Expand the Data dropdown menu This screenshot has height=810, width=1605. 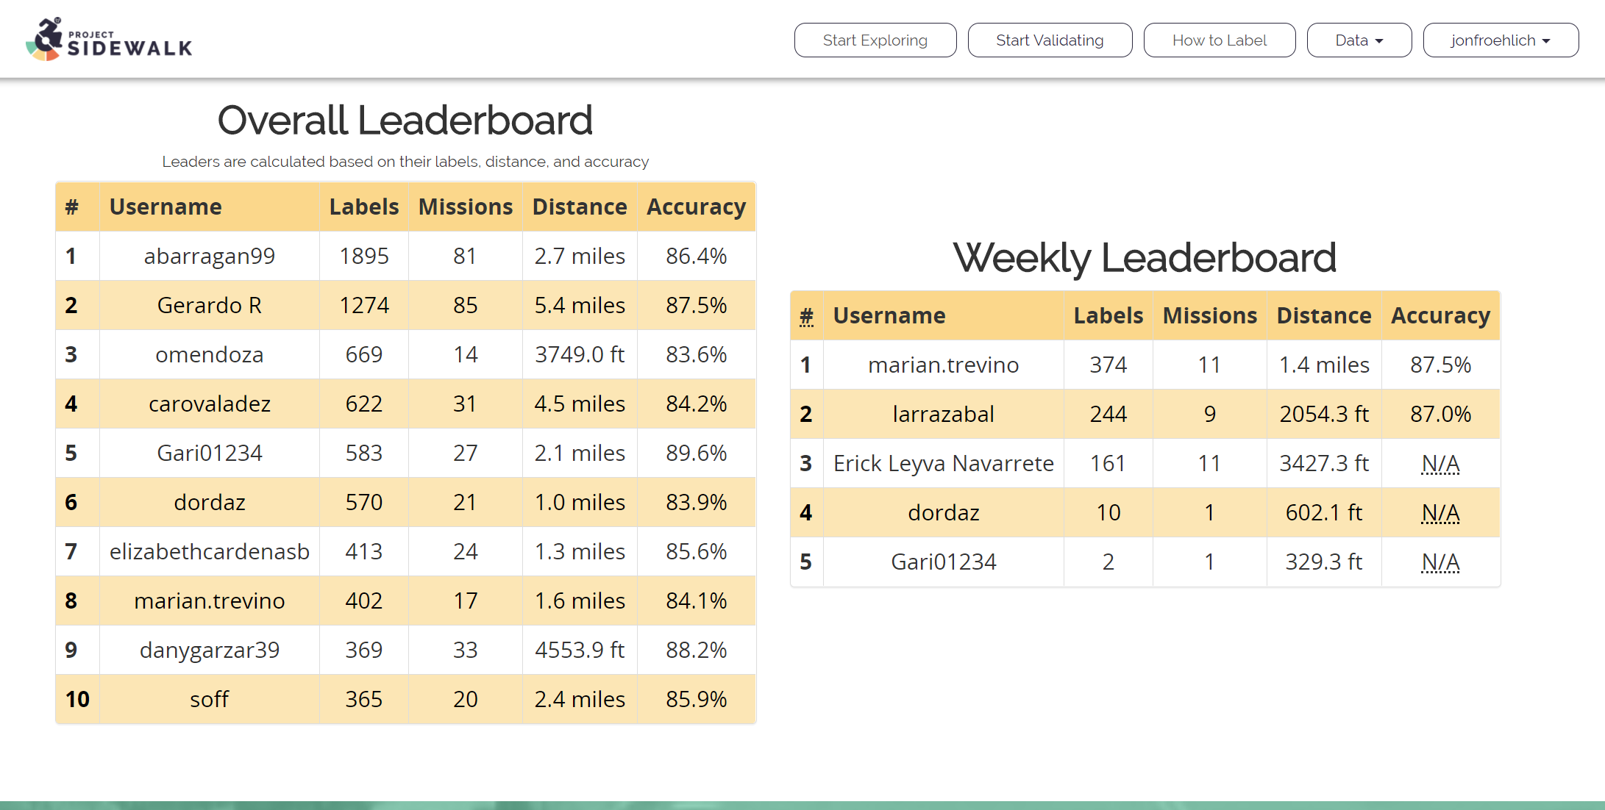[x=1359, y=40]
